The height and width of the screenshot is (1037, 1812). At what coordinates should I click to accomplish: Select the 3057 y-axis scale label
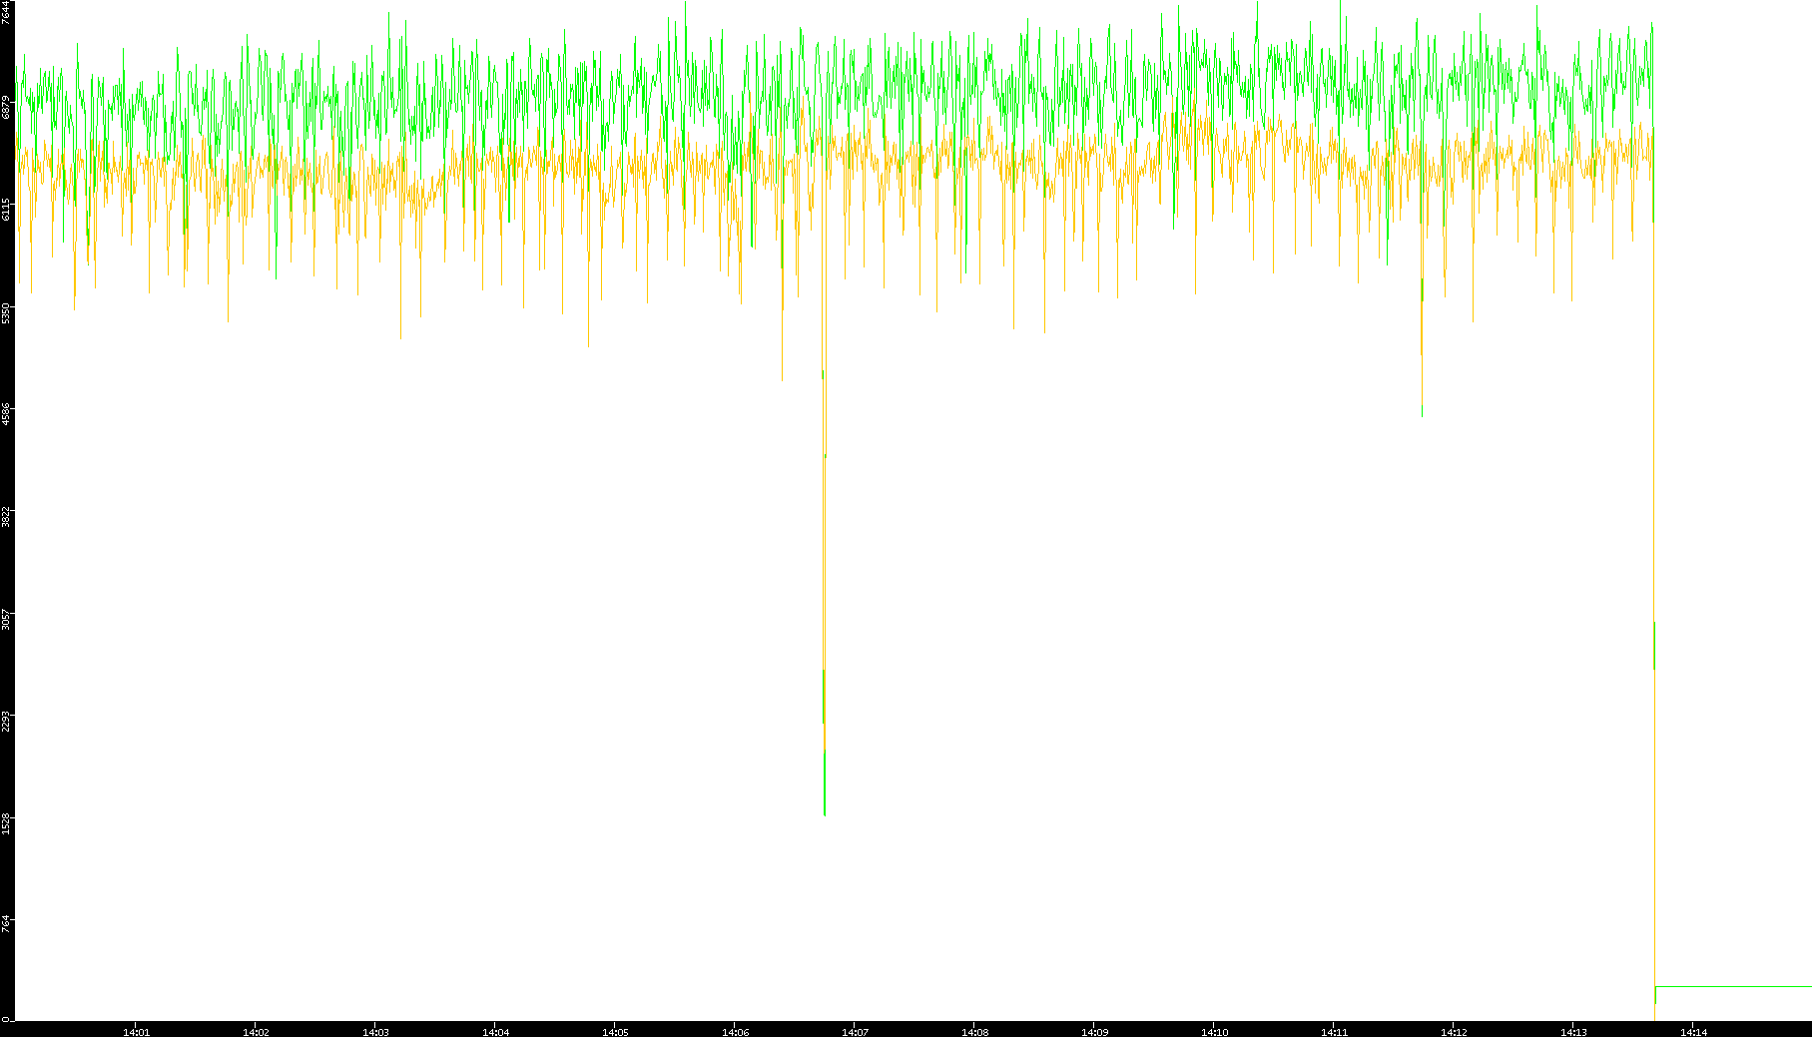point(7,616)
